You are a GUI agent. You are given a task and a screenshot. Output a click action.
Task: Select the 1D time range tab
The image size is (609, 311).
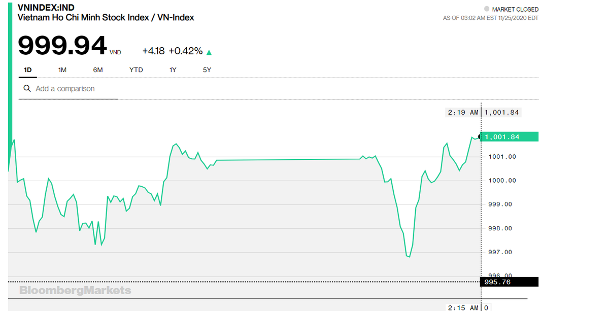[x=28, y=70]
